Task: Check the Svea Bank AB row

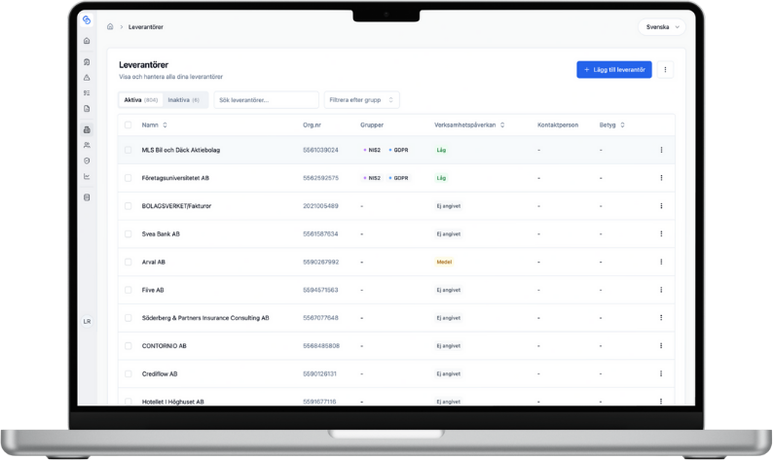Action: click(x=129, y=234)
